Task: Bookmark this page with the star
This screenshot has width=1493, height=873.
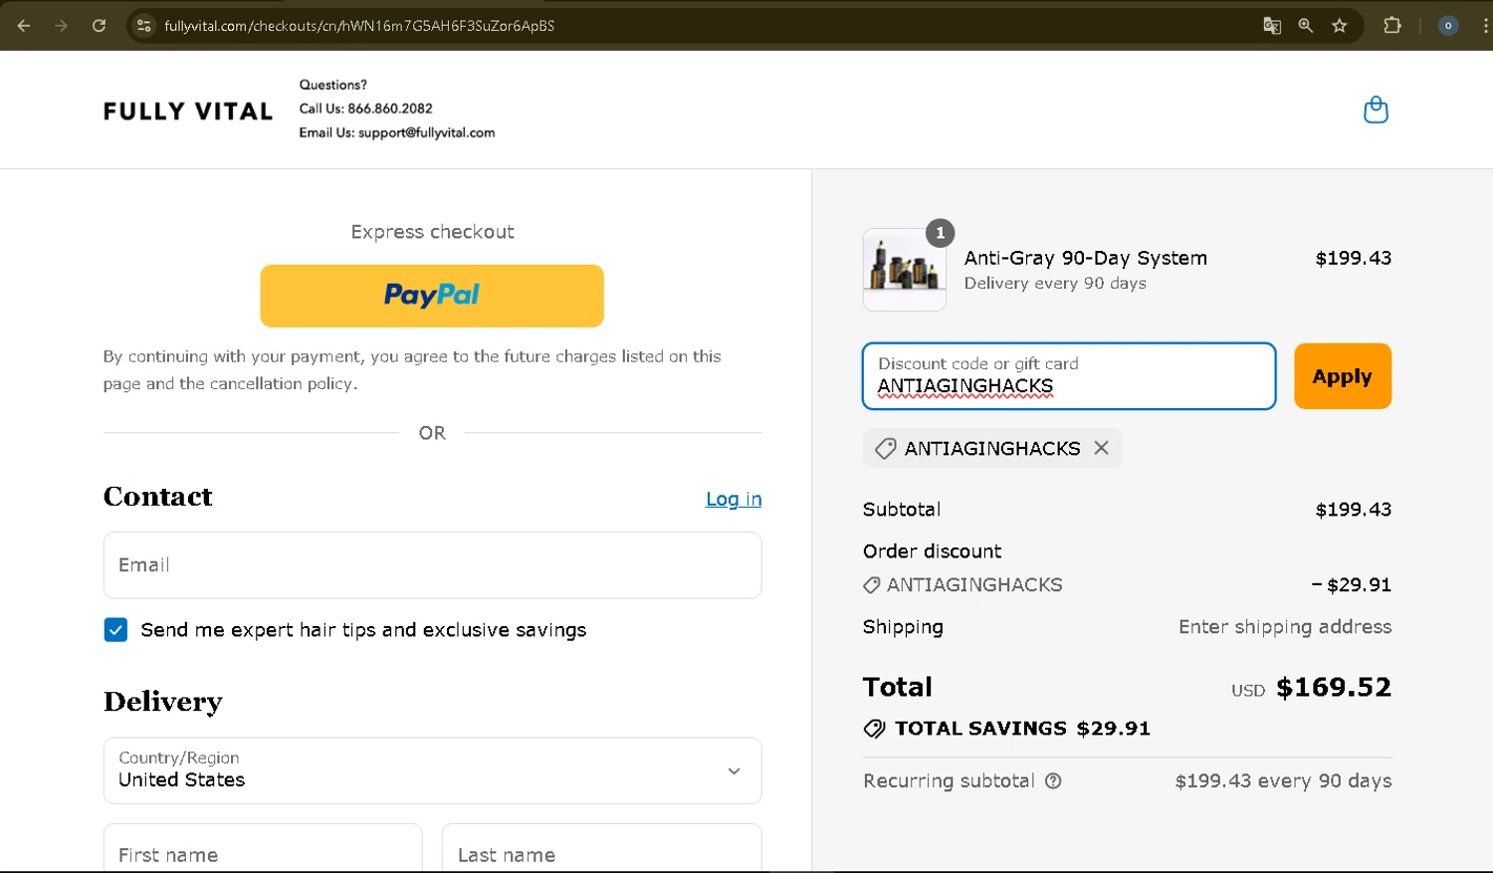Action: click(1340, 26)
